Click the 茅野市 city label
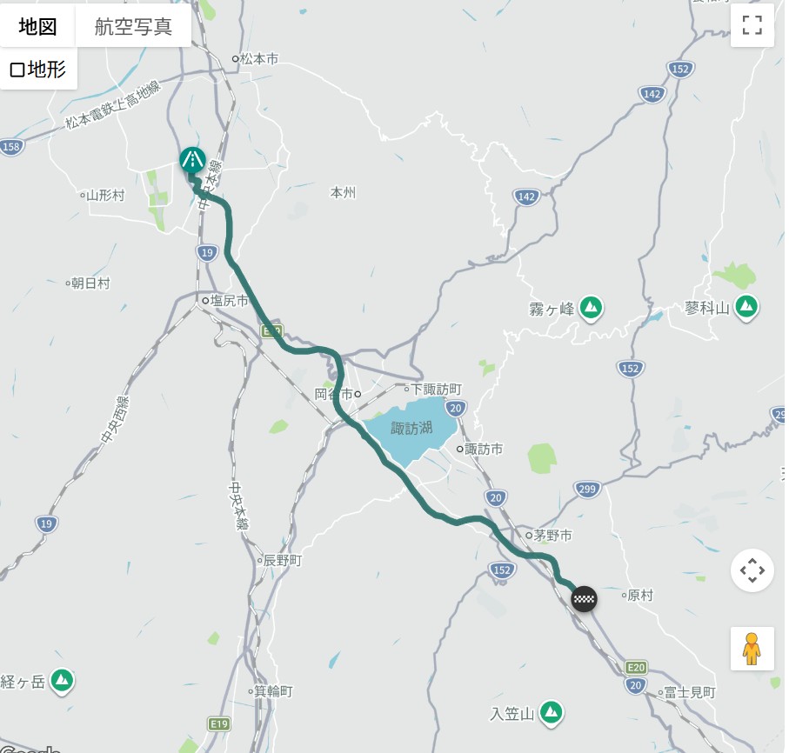 [x=552, y=536]
